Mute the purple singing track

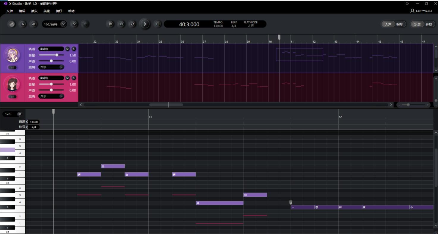point(67,49)
